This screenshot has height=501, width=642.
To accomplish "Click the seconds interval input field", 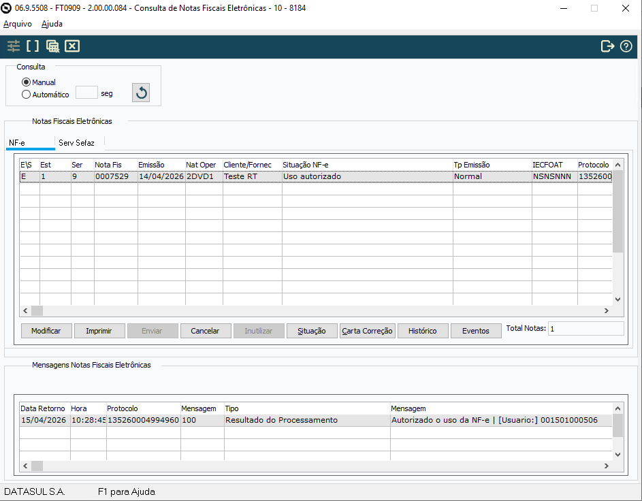I will 86,93.
